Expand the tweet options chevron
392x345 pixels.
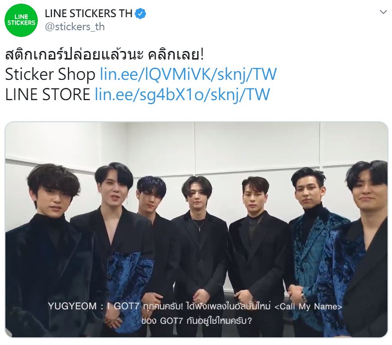[x=383, y=12]
